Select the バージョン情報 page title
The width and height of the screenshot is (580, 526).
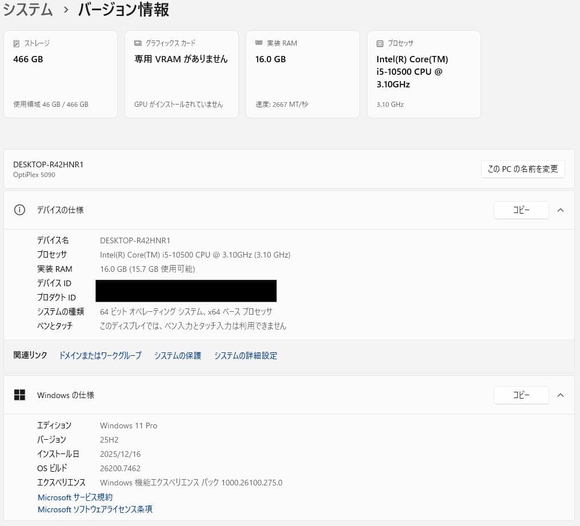pos(123,10)
